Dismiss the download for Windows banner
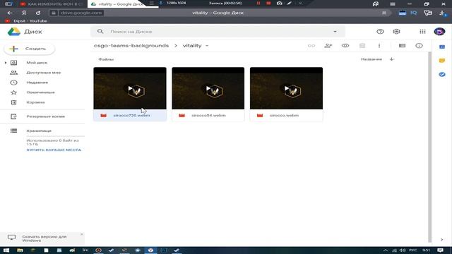Screen dimensions: 452x254 pos(82,234)
